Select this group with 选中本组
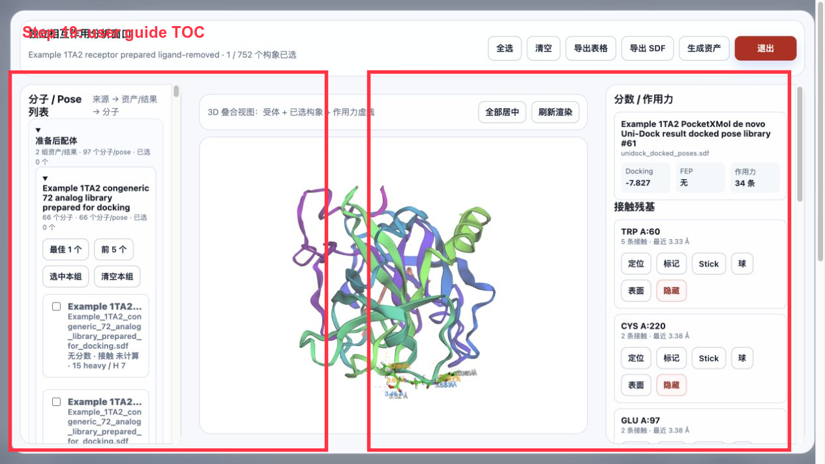Viewport: 825px width, 464px height. tap(66, 276)
